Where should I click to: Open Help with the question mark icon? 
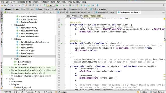click(98, 5)
